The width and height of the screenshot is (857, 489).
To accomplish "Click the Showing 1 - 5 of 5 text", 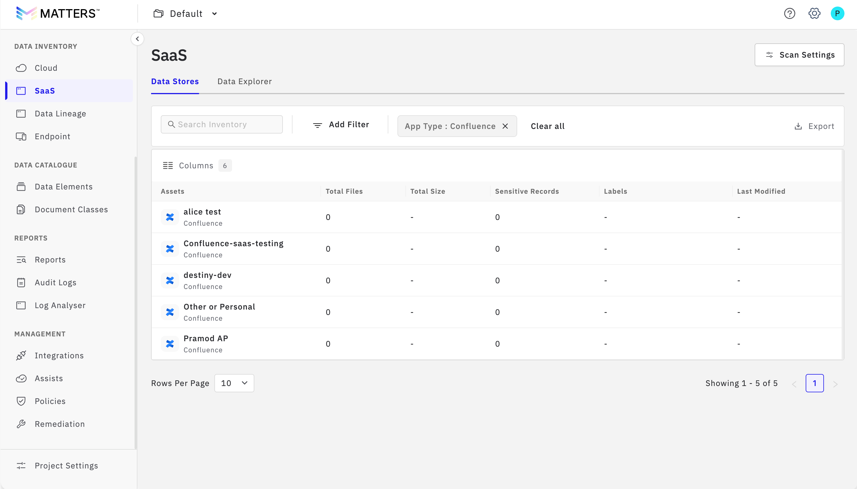I will (741, 383).
